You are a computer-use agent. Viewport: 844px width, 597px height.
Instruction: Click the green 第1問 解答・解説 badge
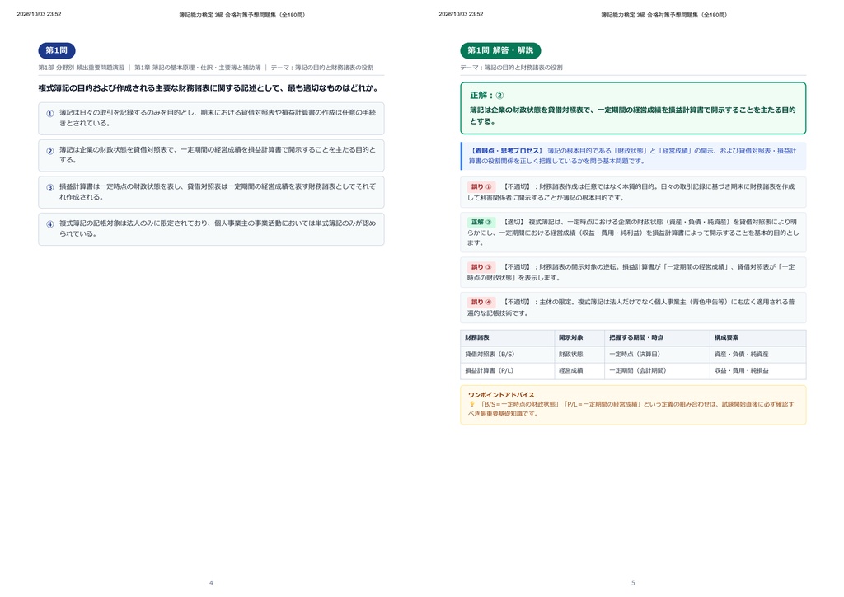click(x=500, y=50)
